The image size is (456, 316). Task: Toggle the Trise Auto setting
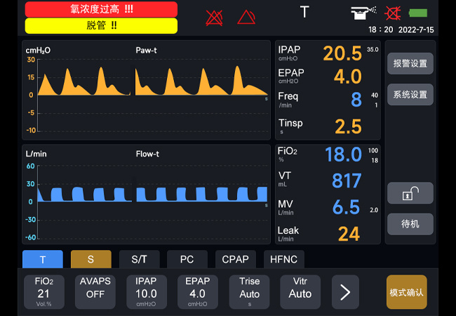pyautogui.click(x=249, y=291)
